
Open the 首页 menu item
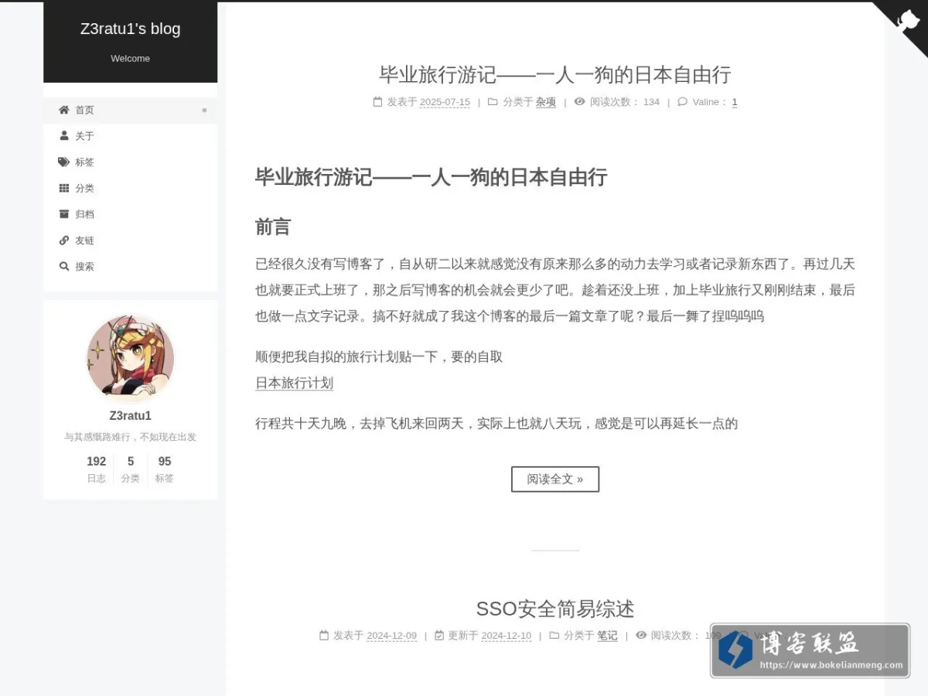[130, 110]
